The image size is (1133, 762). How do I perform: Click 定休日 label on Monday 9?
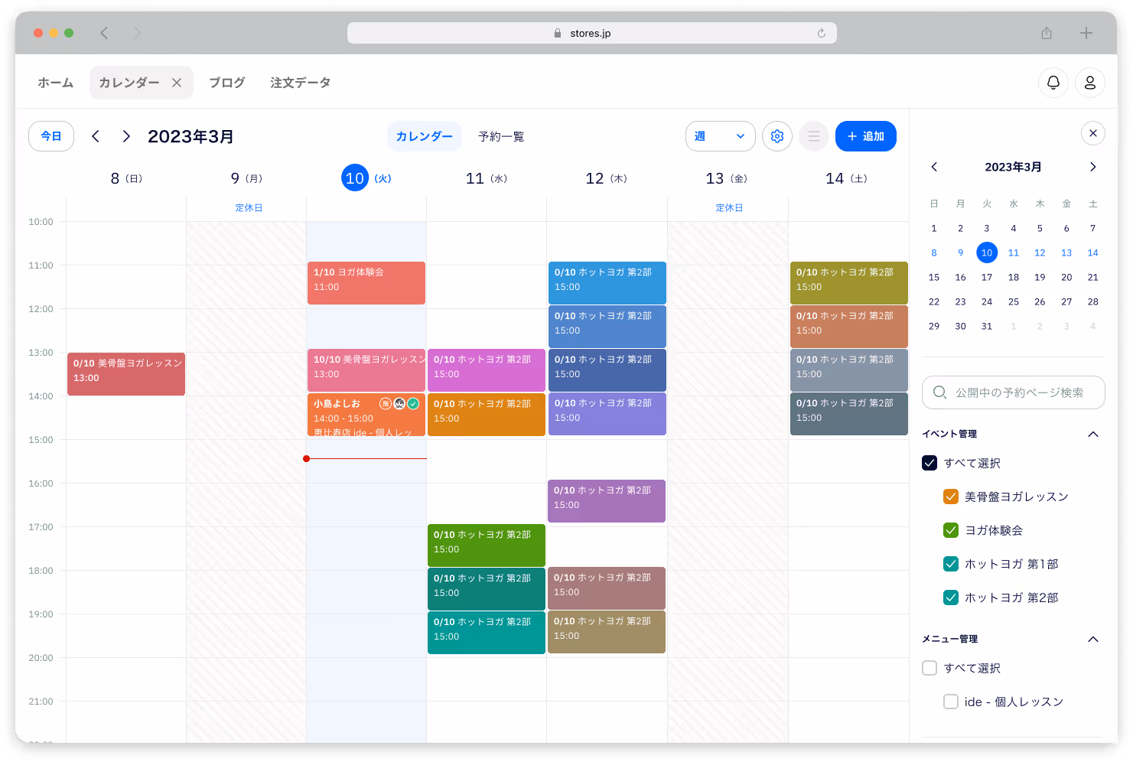[249, 208]
